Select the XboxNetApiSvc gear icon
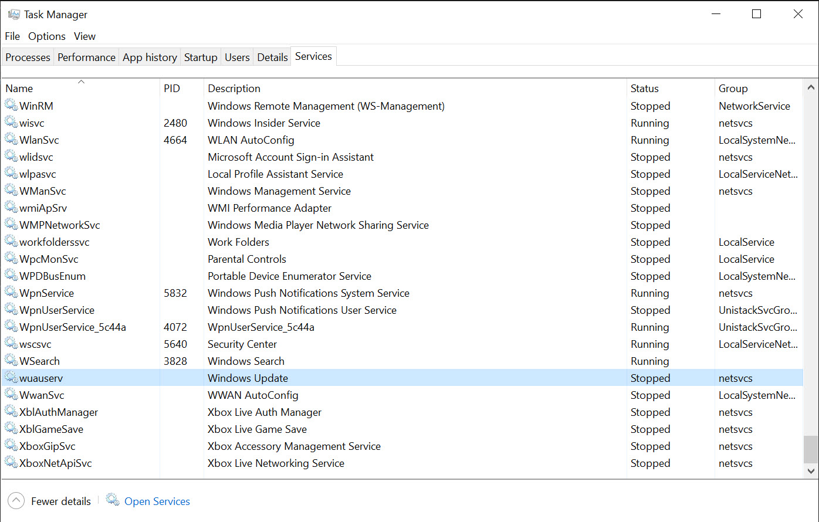 (11, 463)
